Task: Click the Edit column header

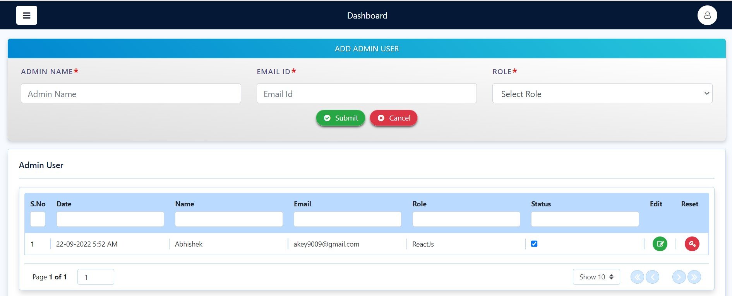Action: tap(656, 204)
